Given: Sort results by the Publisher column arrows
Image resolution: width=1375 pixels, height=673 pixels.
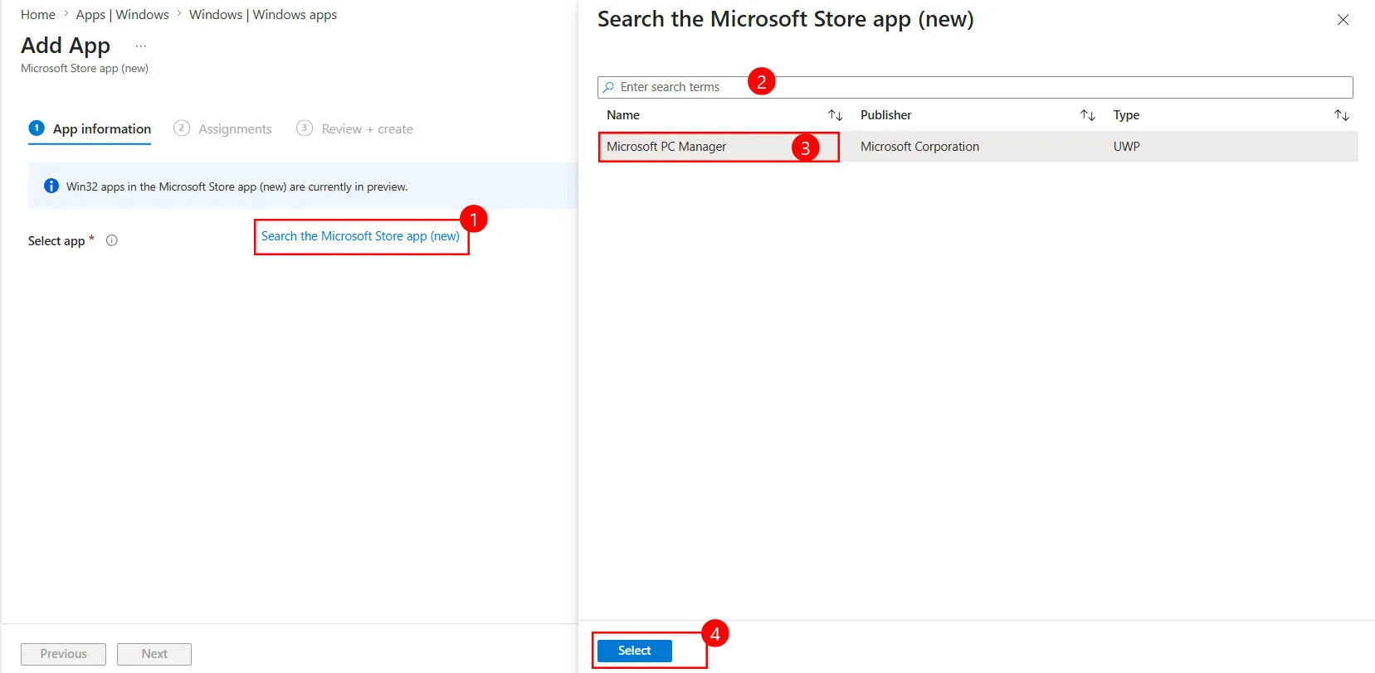Looking at the screenshot, I should (x=1087, y=115).
